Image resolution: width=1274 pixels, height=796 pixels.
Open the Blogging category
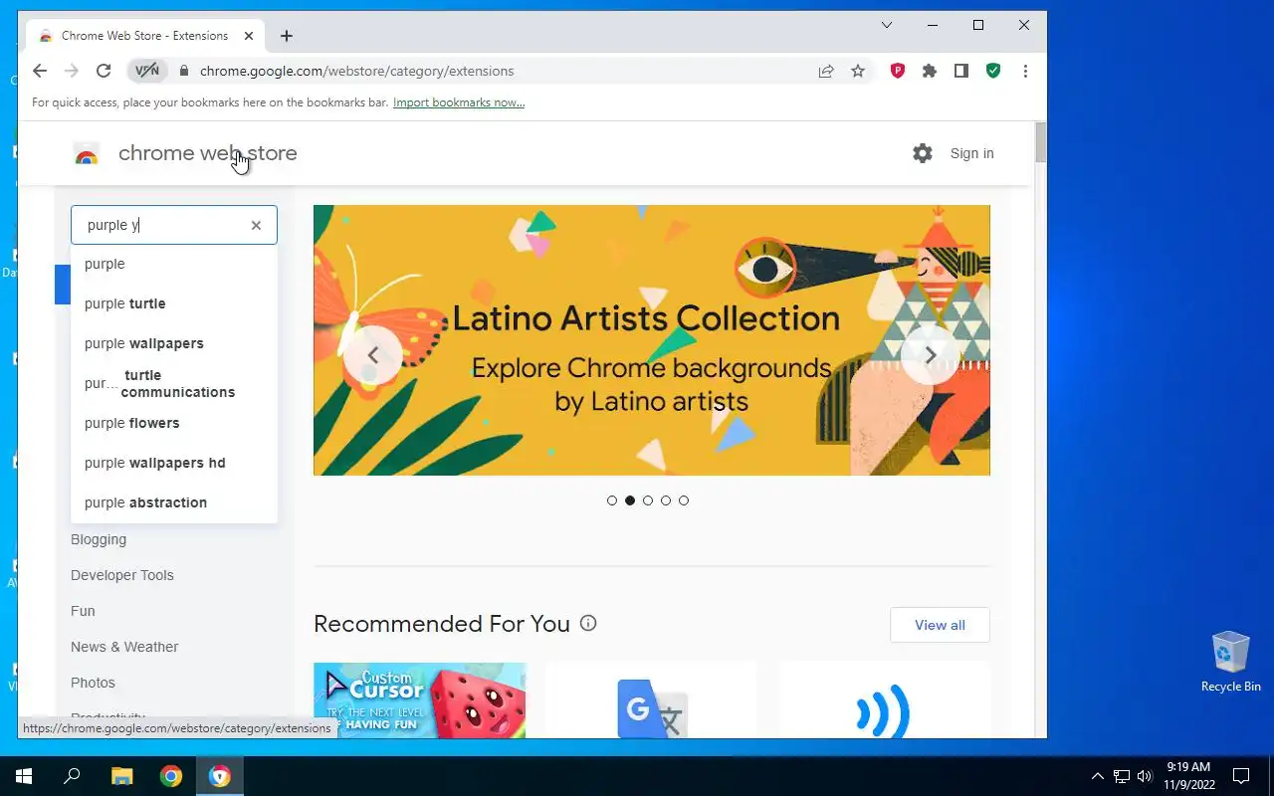(x=99, y=539)
